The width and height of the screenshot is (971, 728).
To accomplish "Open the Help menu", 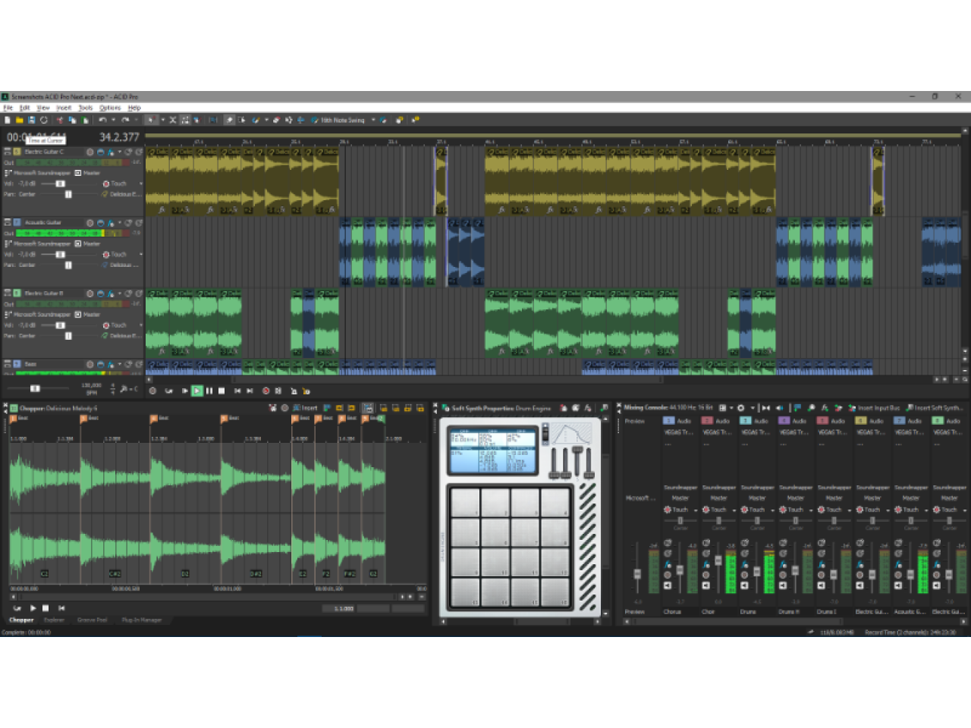I will (x=134, y=108).
